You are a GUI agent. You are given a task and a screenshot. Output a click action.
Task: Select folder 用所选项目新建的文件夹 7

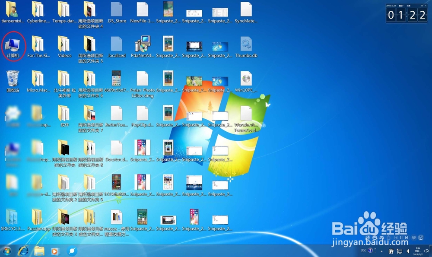(x=91, y=119)
